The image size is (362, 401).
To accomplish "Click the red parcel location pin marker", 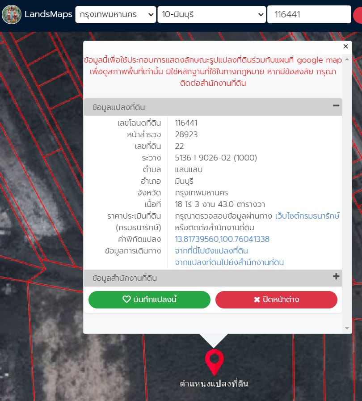I will point(214,362).
